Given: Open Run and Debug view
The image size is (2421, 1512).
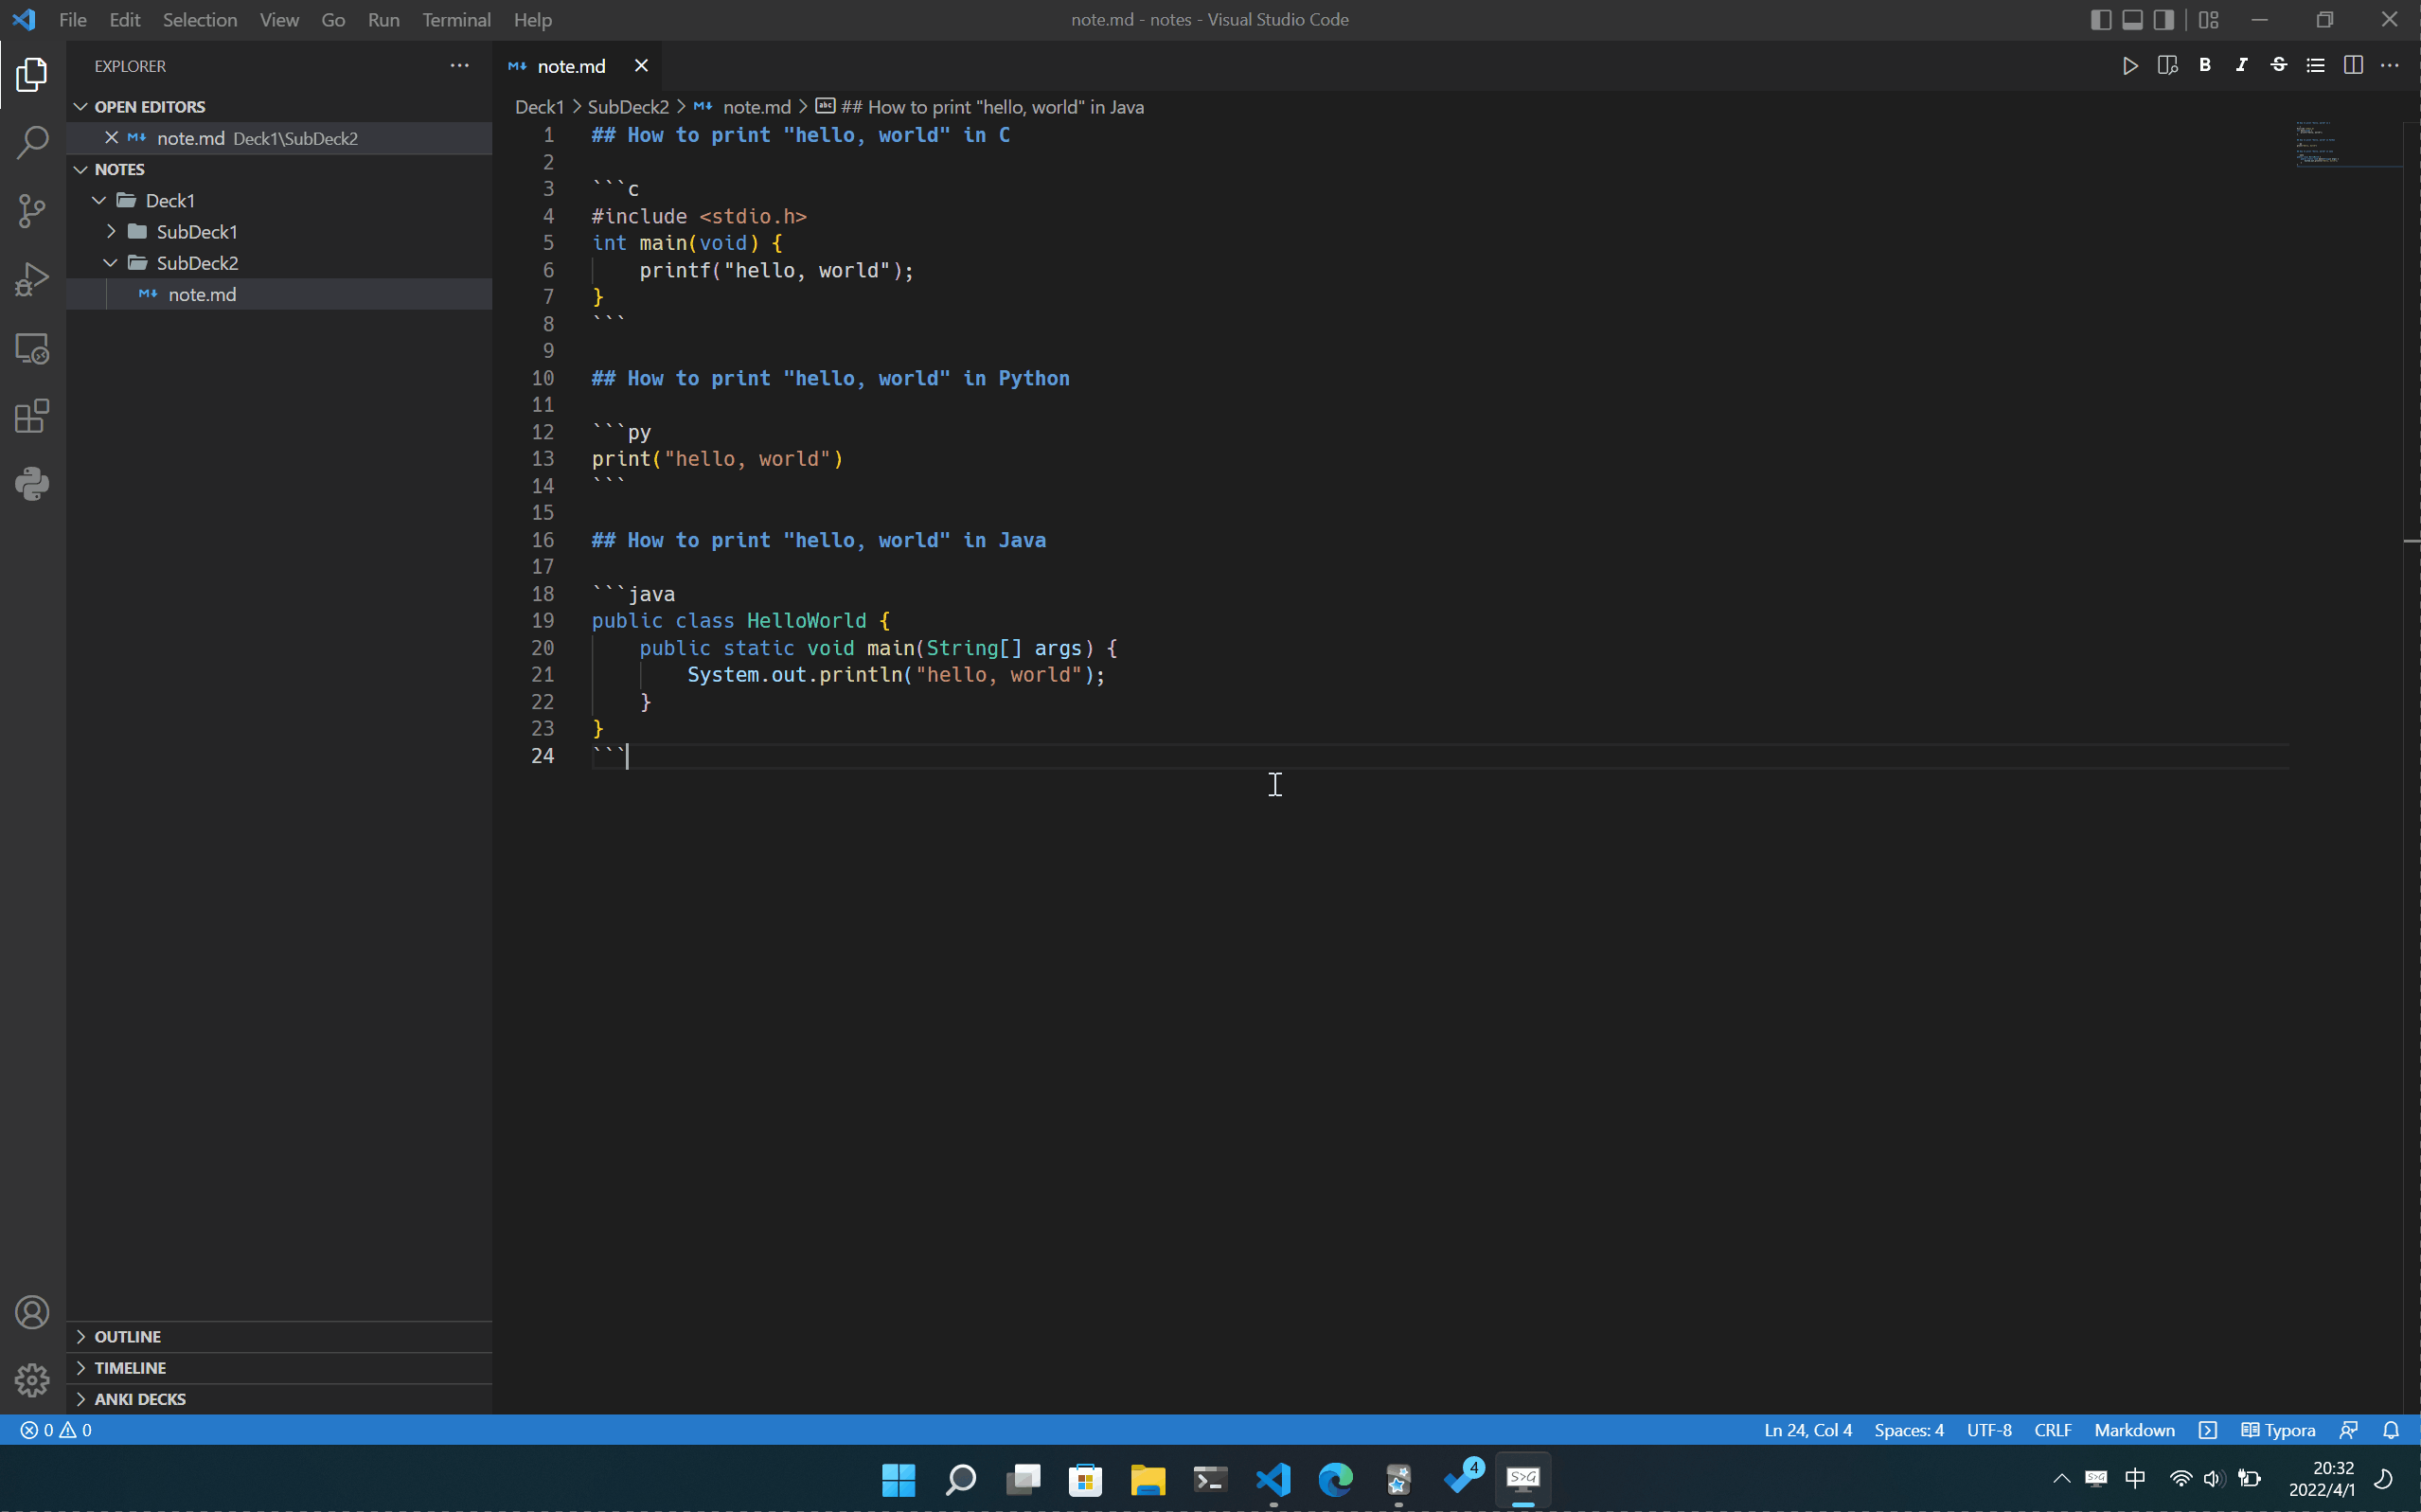Looking at the screenshot, I should point(32,279).
